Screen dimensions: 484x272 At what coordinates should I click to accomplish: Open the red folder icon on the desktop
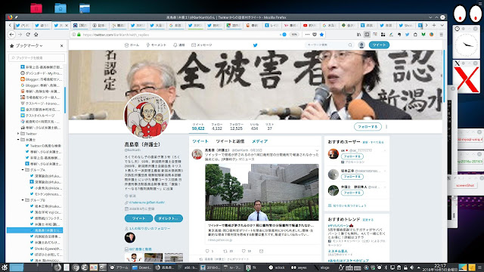(36, 8)
